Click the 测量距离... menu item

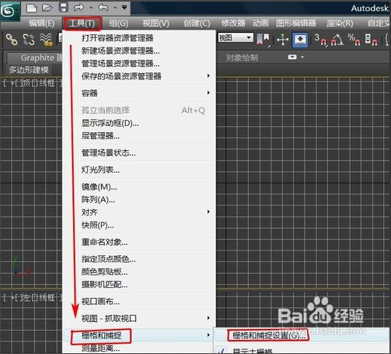click(x=139, y=348)
